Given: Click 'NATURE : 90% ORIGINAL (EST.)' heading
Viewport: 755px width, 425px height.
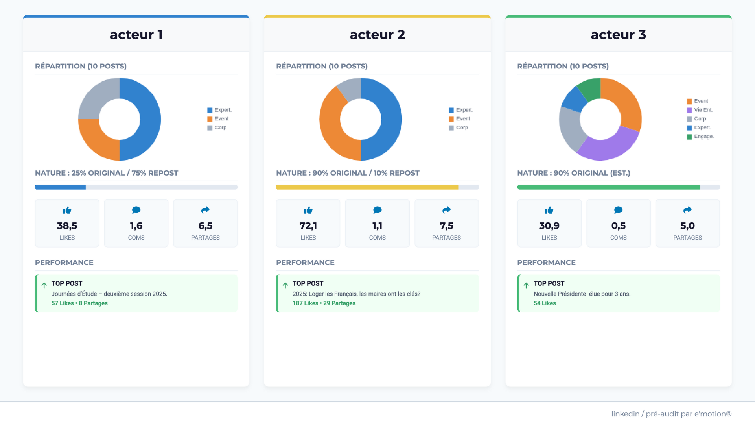Looking at the screenshot, I should tap(574, 173).
